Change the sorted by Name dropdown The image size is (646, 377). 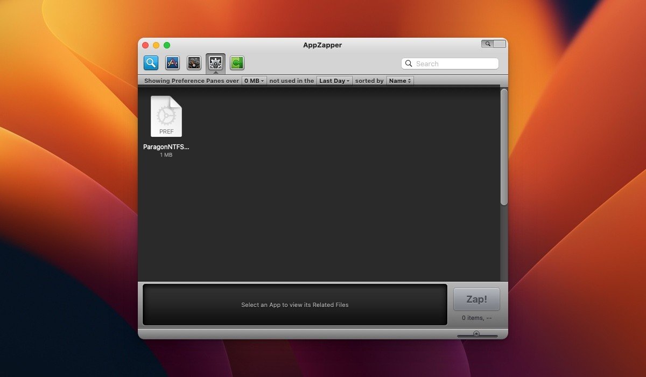pyautogui.click(x=400, y=81)
